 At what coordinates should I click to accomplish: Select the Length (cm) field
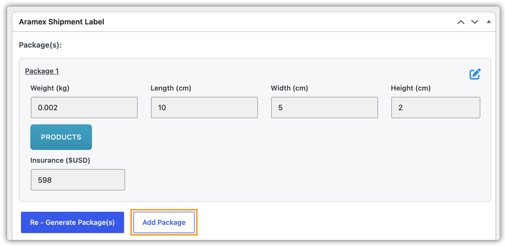point(204,108)
